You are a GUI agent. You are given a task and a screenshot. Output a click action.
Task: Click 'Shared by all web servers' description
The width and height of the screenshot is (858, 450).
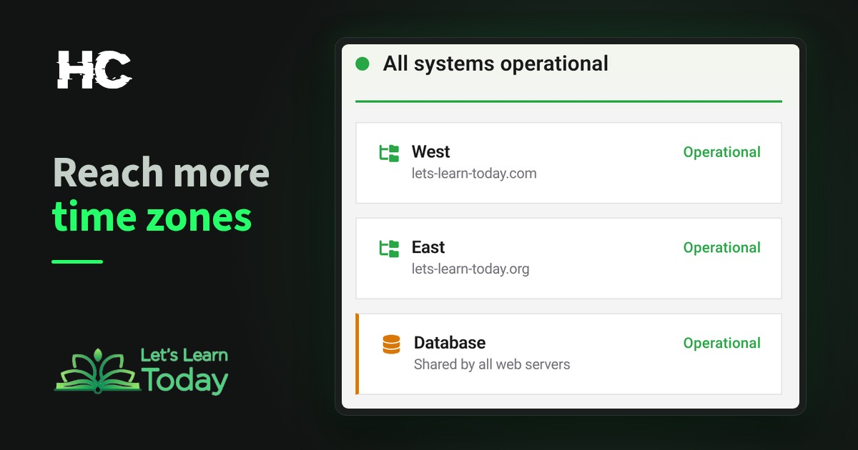coord(492,364)
